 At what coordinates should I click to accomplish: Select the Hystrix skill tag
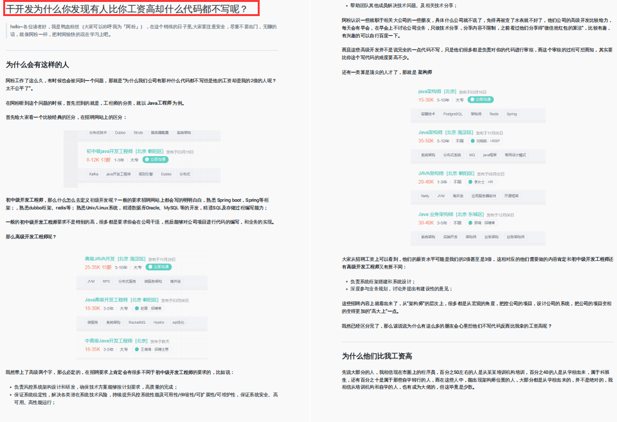tap(159, 322)
